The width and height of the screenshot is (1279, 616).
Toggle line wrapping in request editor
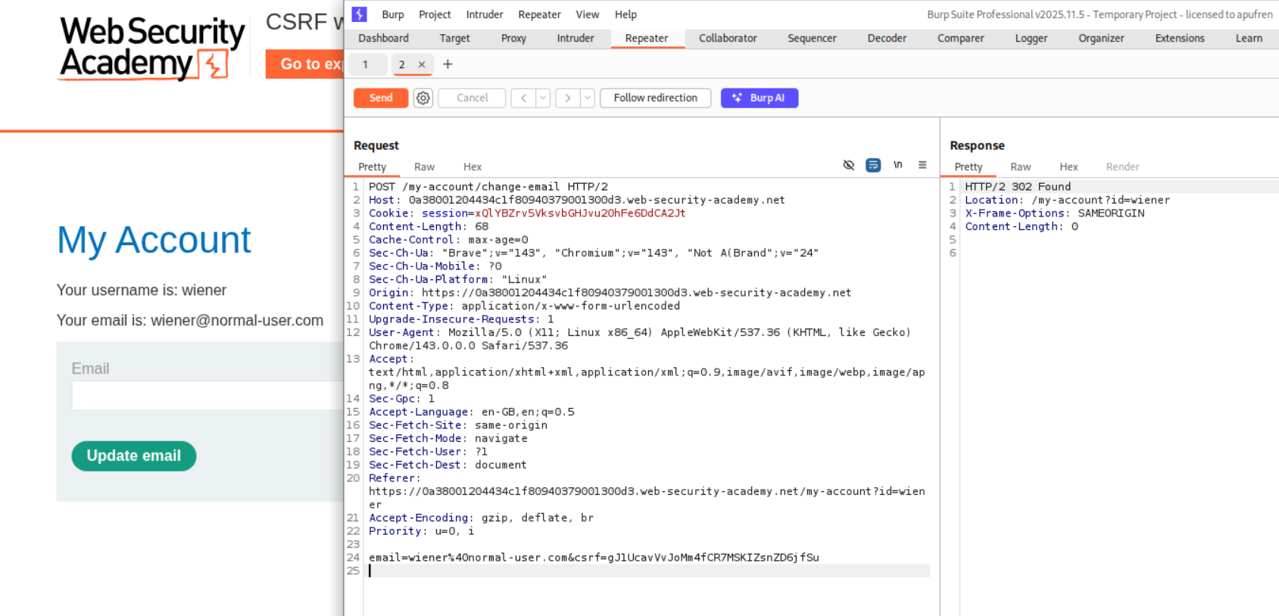click(873, 165)
